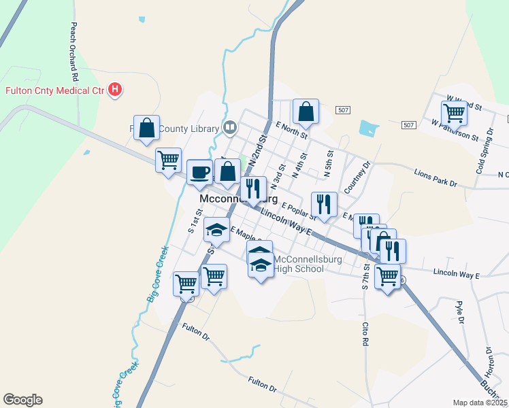Image resolution: width=509 pixels, height=408 pixels.
Task: Open the Fulton County Library book icon
Action: pos(230,128)
